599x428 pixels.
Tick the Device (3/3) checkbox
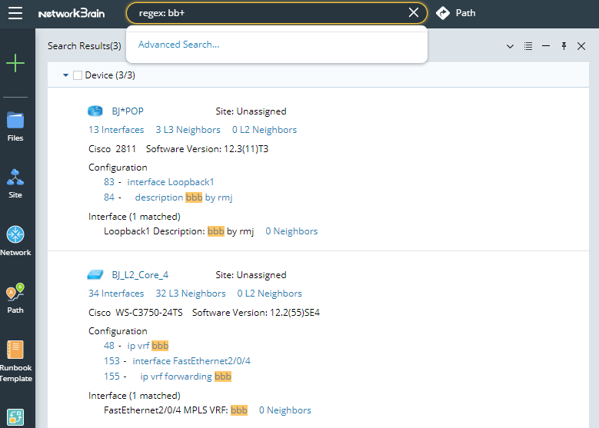pos(78,75)
